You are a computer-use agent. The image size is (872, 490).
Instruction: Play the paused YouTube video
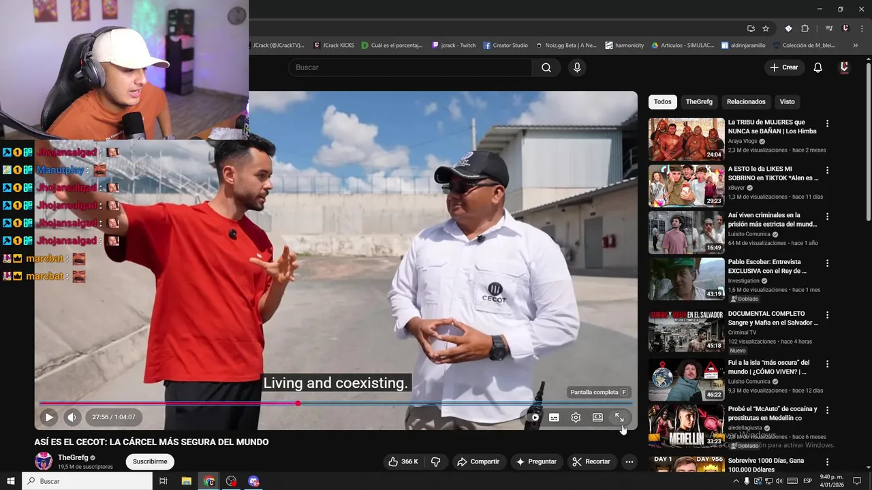pos(49,417)
